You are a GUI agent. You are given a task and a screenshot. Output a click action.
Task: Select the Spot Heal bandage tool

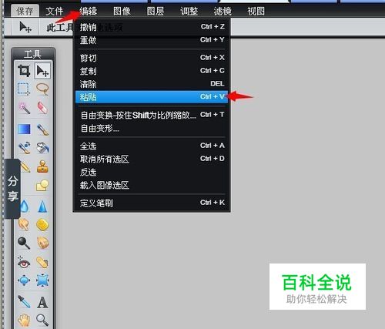(42, 262)
